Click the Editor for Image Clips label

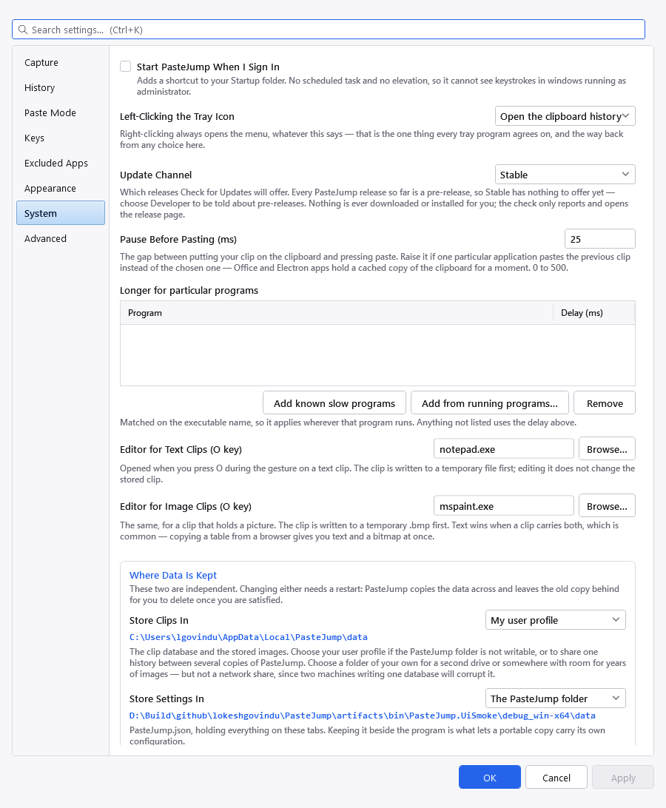(x=186, y=507)
